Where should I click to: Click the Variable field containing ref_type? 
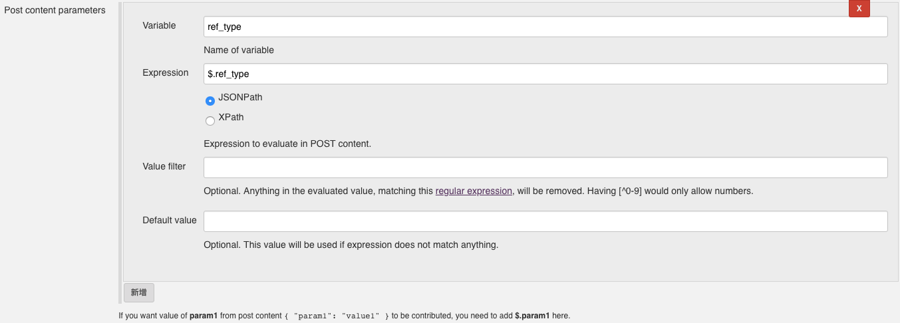click(x=545, y=27)
